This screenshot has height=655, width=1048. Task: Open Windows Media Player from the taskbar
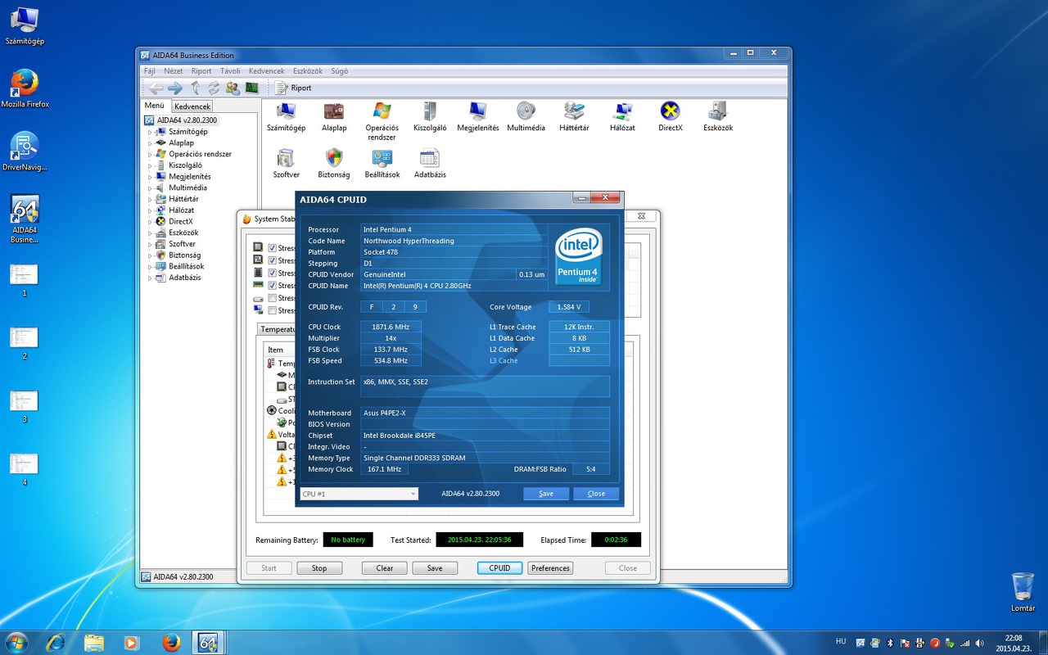point(131,643)
